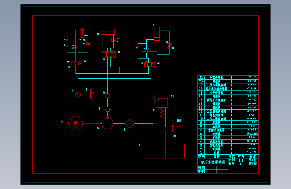Click the 二位二通换向阀 name in row 10
Screen dimensions: 291x189
(x=216, y=119)
